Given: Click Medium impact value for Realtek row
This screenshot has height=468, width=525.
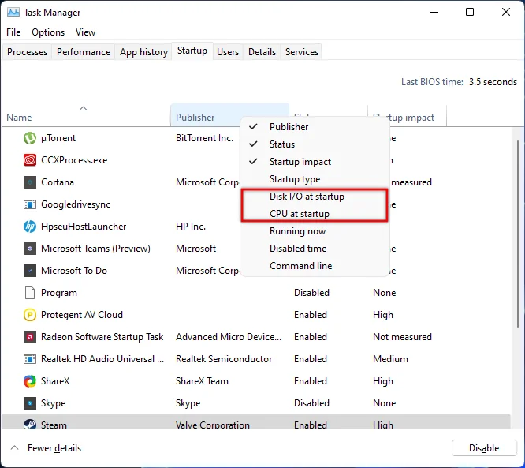Looking at the screenshot, I should pyautogui.click(x=390, y=359).
